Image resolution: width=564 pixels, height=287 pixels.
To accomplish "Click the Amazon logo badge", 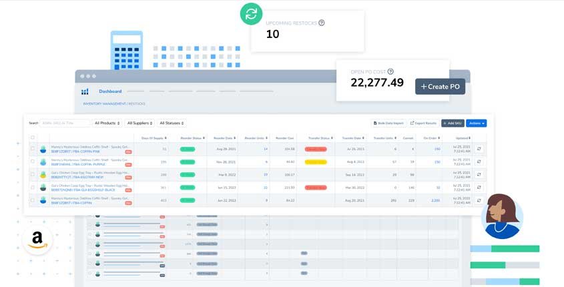I will [x=37, y=240].
